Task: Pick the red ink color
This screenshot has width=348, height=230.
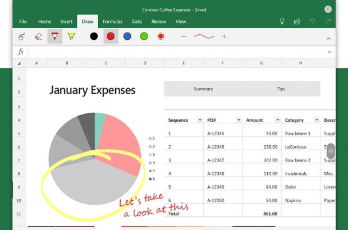Action: (111, 36)
